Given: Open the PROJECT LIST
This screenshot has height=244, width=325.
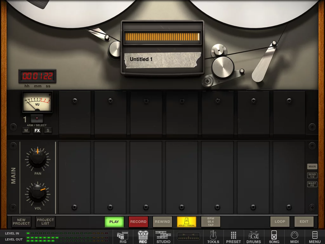Looking at the screenshot, I should pyautogui.click(x=45, y=222).
